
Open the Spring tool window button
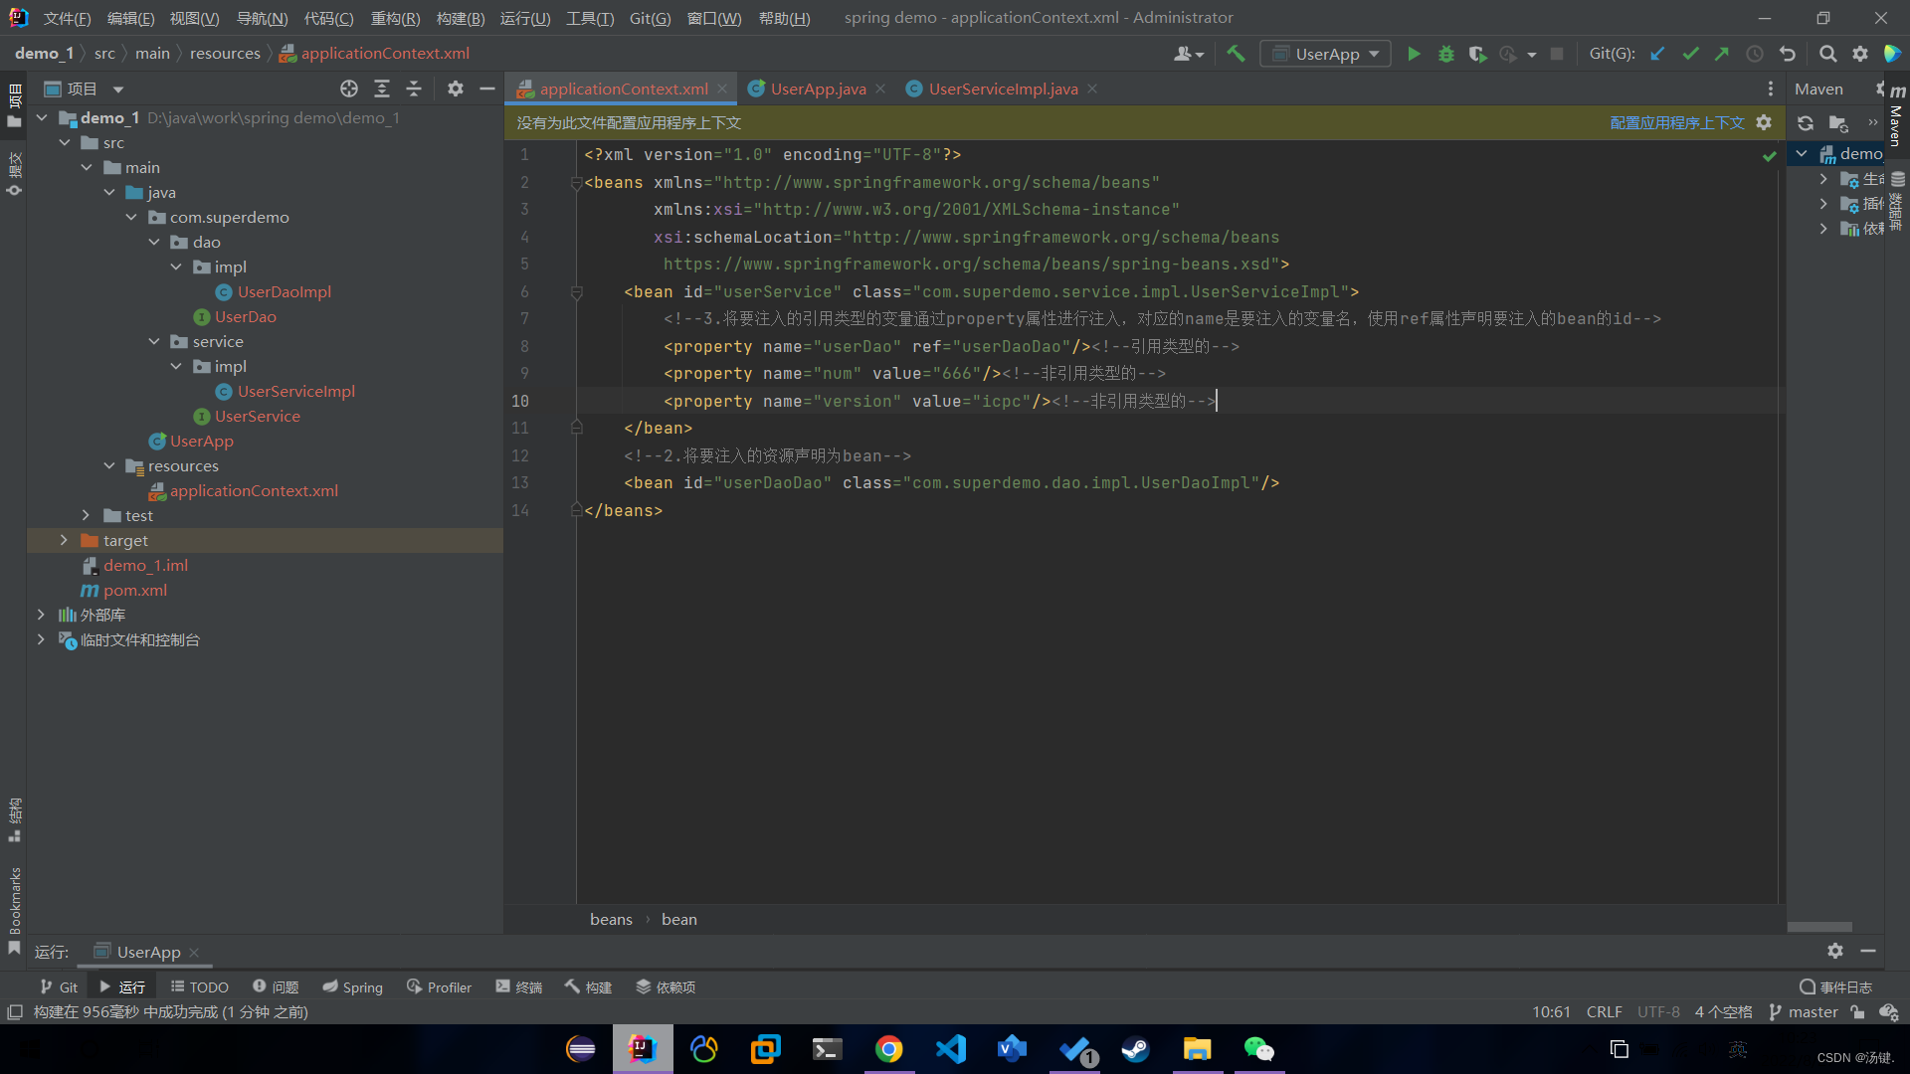(x=352, y=986)
